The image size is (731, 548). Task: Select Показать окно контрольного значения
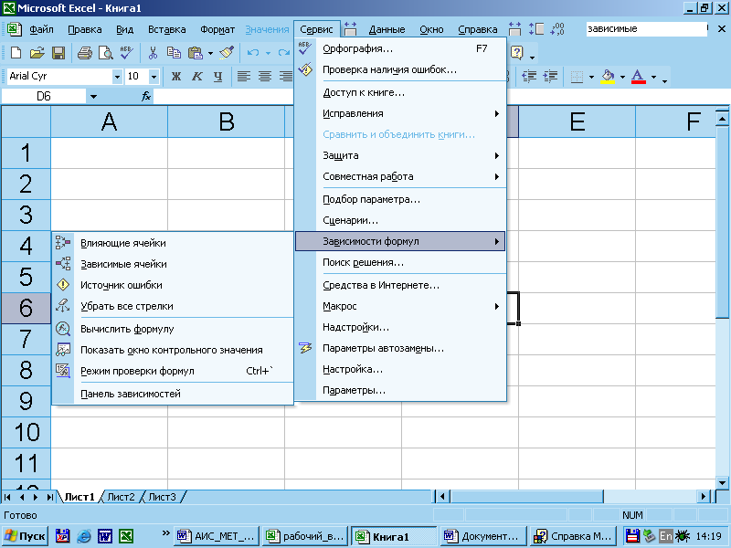pyautogui.click(x=173, y=350)
